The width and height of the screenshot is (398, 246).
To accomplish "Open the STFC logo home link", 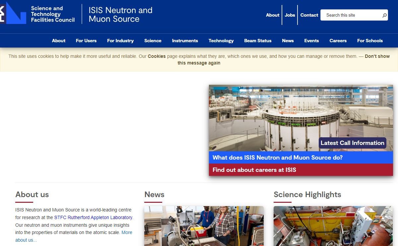I will click(13, 13).
